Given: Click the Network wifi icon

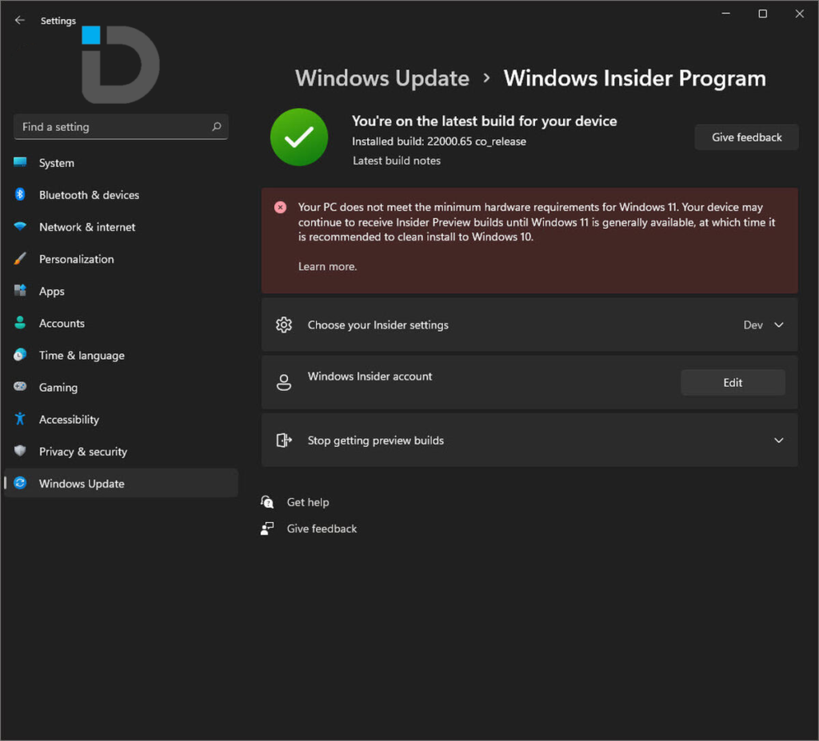Looking at the screenshot, I should [x=20, y=227].
